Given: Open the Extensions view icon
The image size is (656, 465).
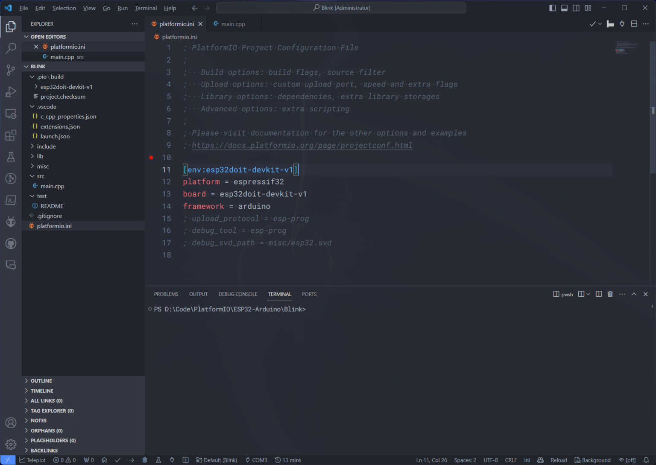Looking at the screenshot, I should click(11, 135).
